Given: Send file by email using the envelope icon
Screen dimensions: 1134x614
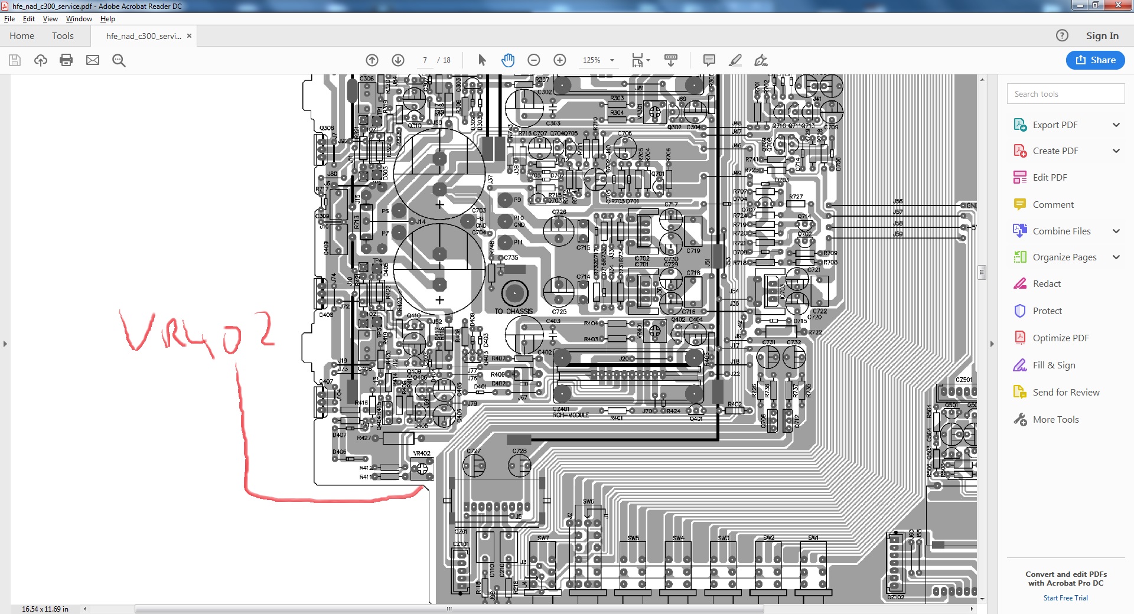Looking at the screenshot, I should (x=93, y=60).
